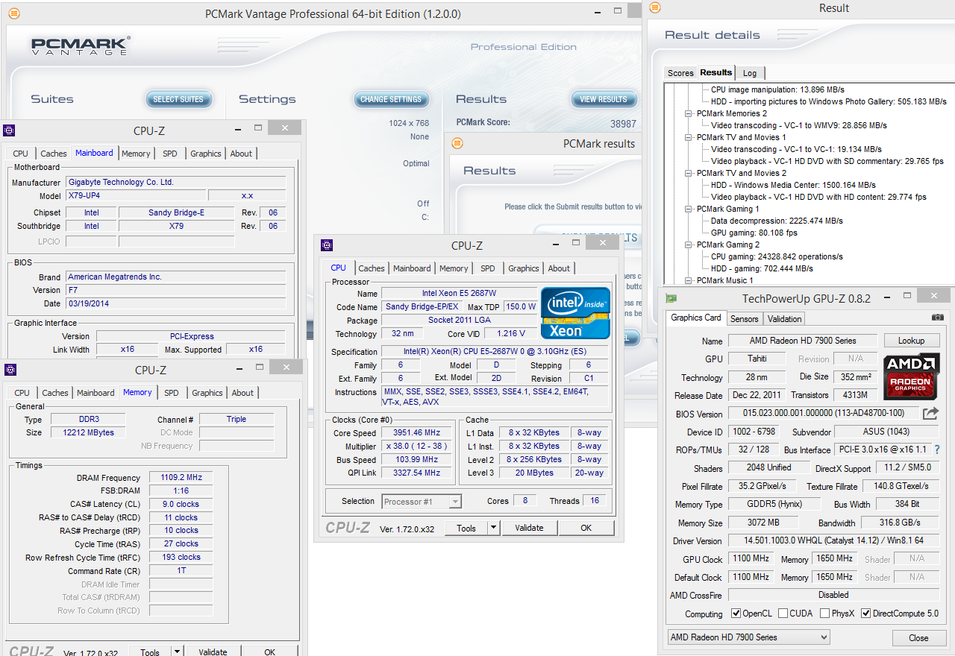Click the GPU-Z graphics card icon in the title bar
This screenshot has width=955, height=656.
(x=671, y=298)
